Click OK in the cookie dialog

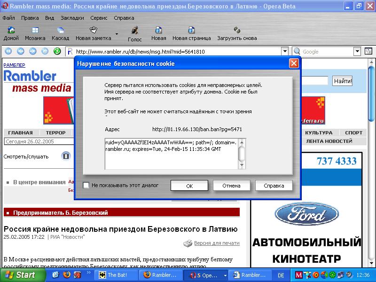click(x=189, y=186)
